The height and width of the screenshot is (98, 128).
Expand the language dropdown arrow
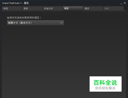(62, 23)
